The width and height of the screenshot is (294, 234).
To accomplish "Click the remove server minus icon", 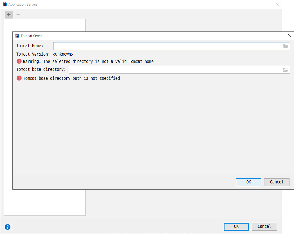I will (18, 15).
